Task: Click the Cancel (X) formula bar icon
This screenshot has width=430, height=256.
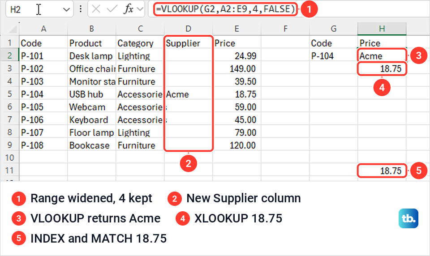Action: [x=96, y=9]
